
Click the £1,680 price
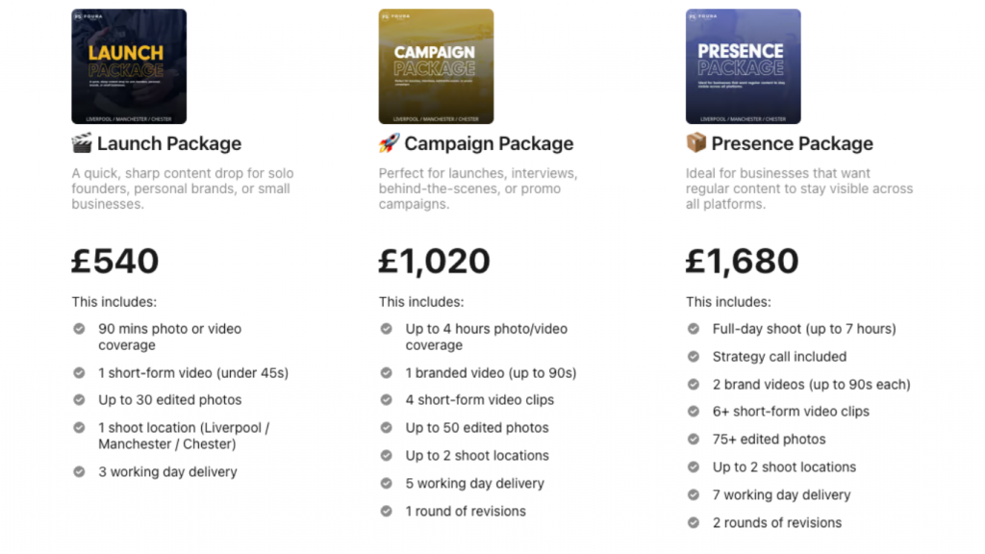(743, 261)
